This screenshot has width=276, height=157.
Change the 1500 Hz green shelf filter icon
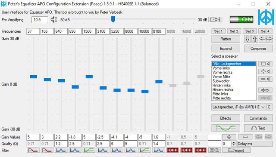(x=89, y=150)
